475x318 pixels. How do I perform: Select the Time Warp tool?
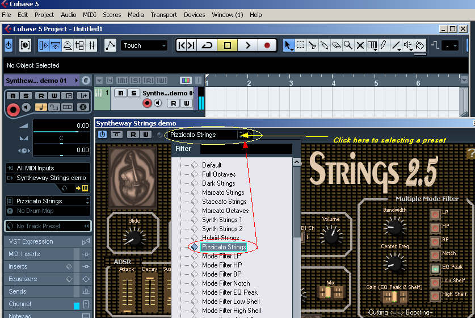click(x=372, y=45)
